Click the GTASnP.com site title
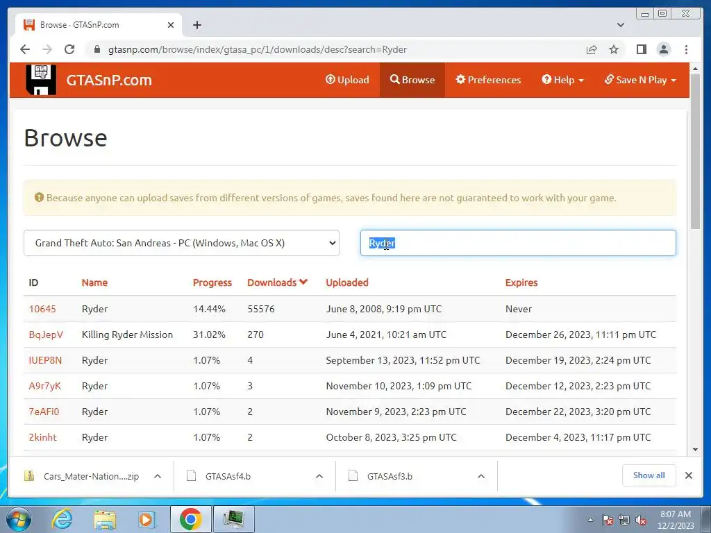Image resolution: width=711 pixels, height=533 pixels. (x=109, y=81)
